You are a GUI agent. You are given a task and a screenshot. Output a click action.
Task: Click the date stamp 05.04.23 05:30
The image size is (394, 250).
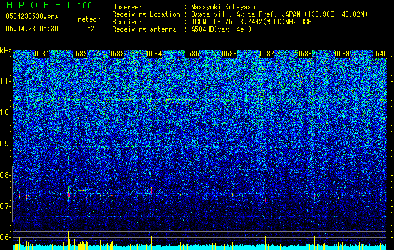(32, 29)
